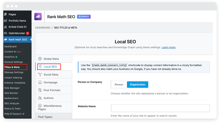Click the rank_math_contact_info shortcode text
Image resolution: width=220 pixels, height=123 pixels.
pyautogui.click(x=109, y=65)
